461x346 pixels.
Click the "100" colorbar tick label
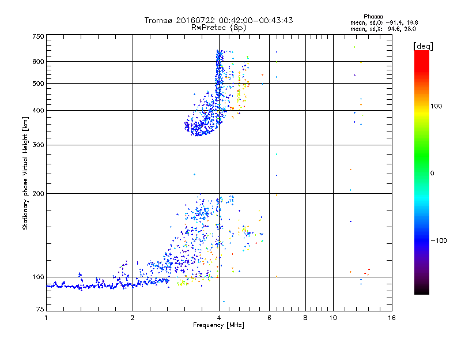pos(436,106)
